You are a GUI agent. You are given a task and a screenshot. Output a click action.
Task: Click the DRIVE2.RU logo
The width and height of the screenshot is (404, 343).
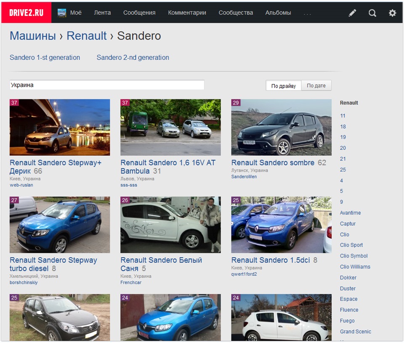click(26, 13)
